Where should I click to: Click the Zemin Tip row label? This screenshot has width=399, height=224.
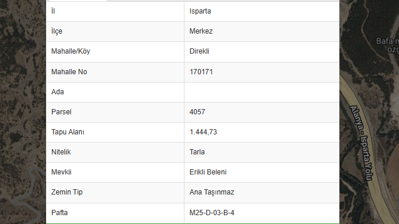pos(67,192)
